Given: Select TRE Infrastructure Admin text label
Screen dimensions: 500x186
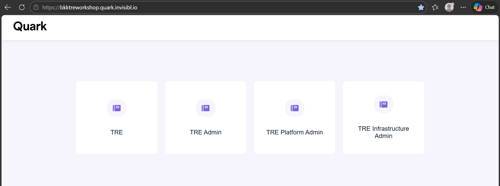Looking at the screenshot, I should pos(383,132).
